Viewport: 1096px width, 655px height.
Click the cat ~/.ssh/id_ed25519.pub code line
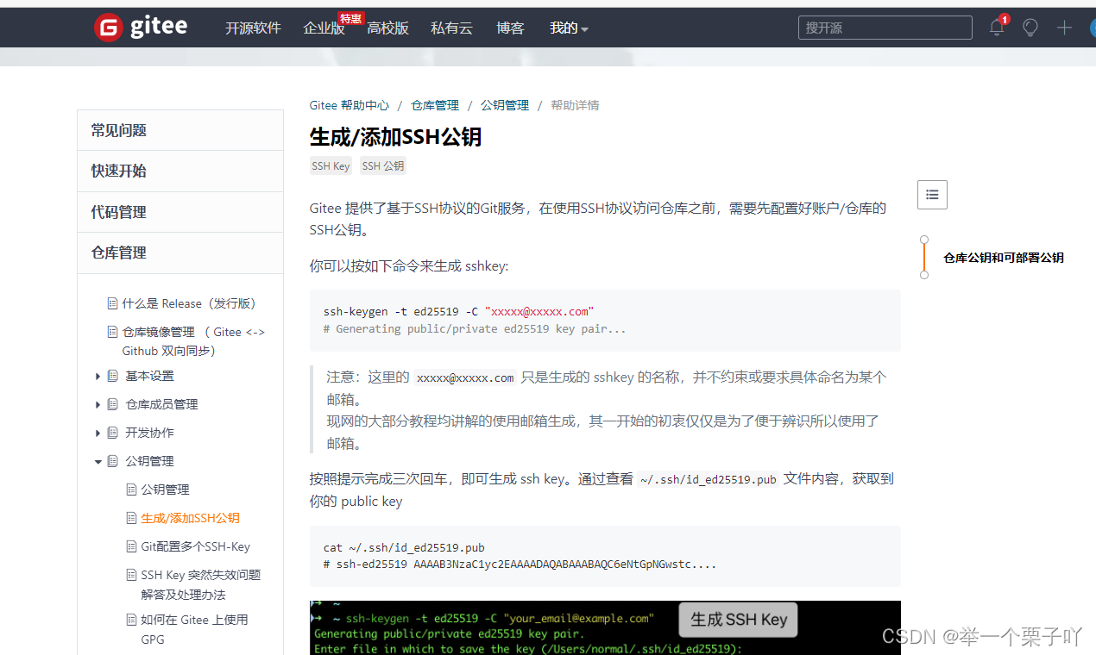pos(404,548)
